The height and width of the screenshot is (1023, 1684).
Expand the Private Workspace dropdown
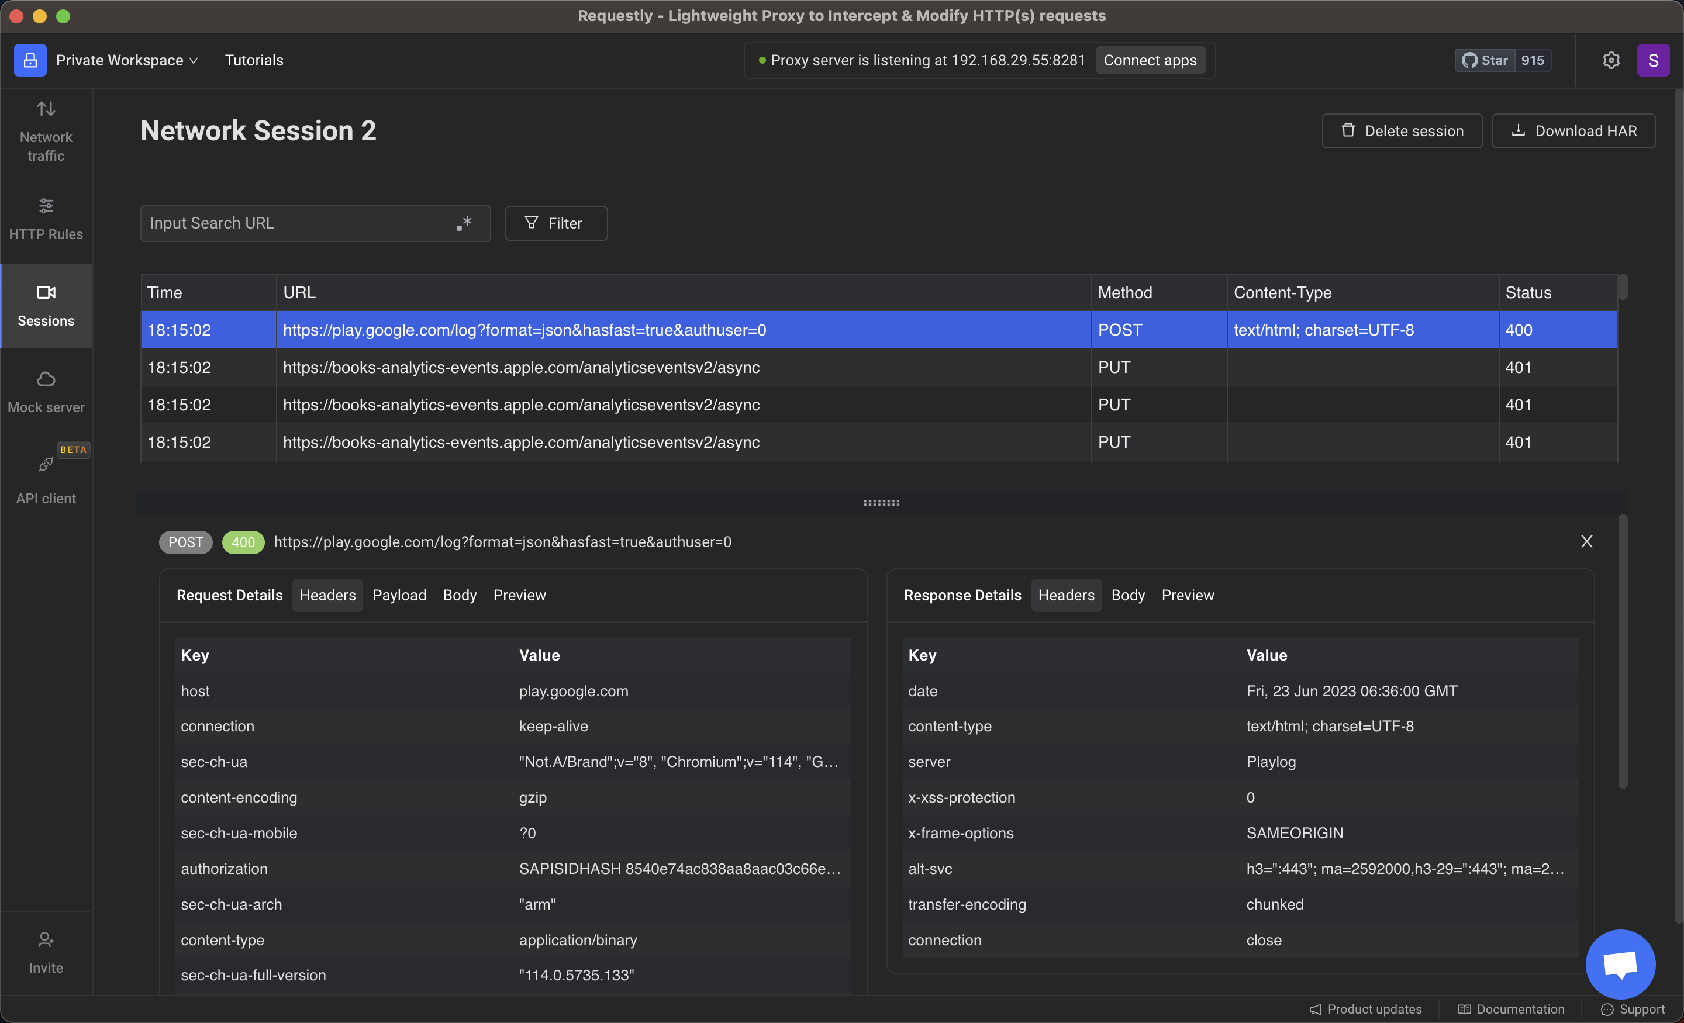point(127,60)
